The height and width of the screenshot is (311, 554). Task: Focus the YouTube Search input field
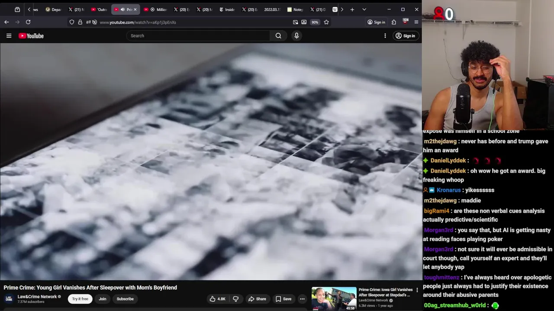tap(198, 36)
